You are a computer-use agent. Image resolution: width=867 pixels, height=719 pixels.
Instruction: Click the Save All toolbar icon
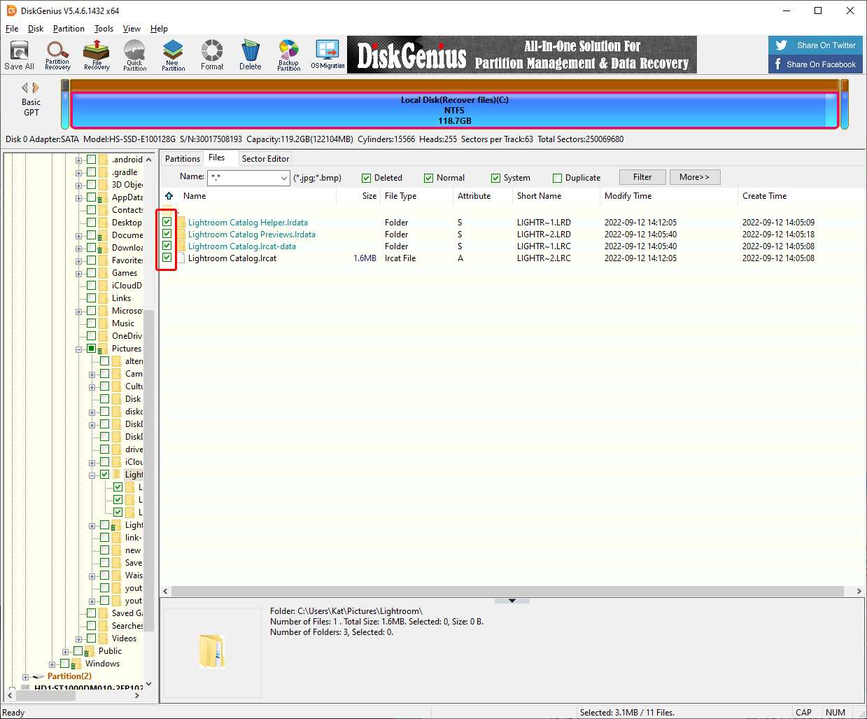pos(19,55)
